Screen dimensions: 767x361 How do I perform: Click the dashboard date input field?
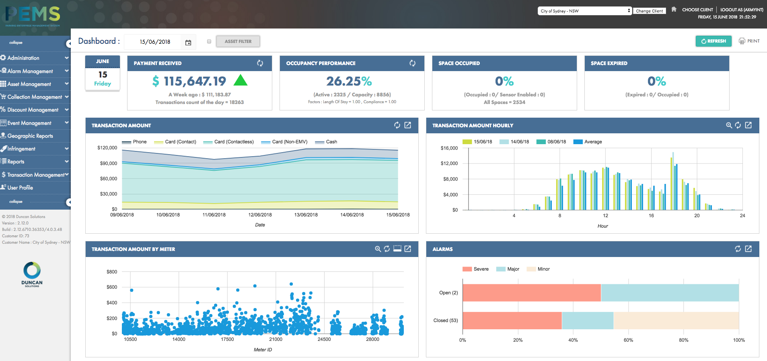[x=155, y=42]
